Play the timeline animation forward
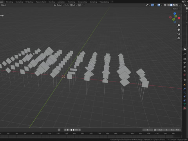This screenshot has width=188, height=141. (x=74, y=130)
